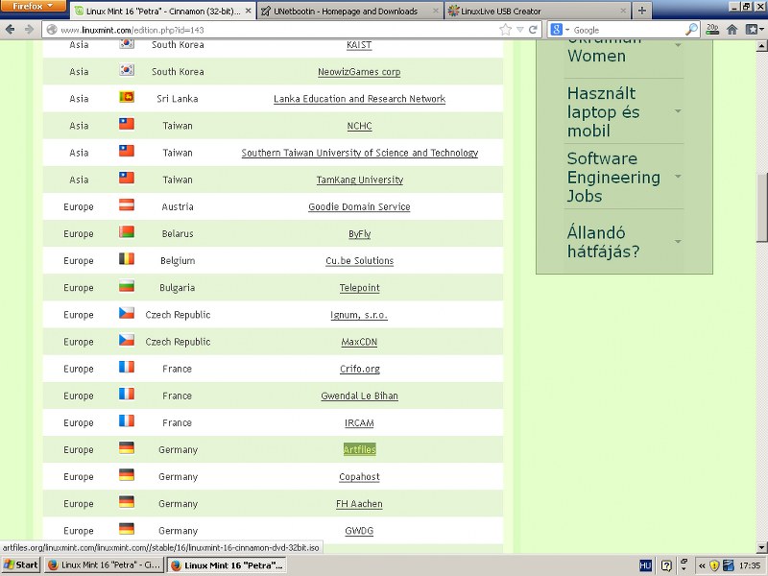Open the Ignum, s.r.o. mirror link
The image size is (768, 576).
(x=359, y=315)
